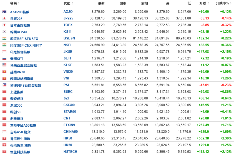Click the 低 column header
234x155 pixels.
[189, 3]
